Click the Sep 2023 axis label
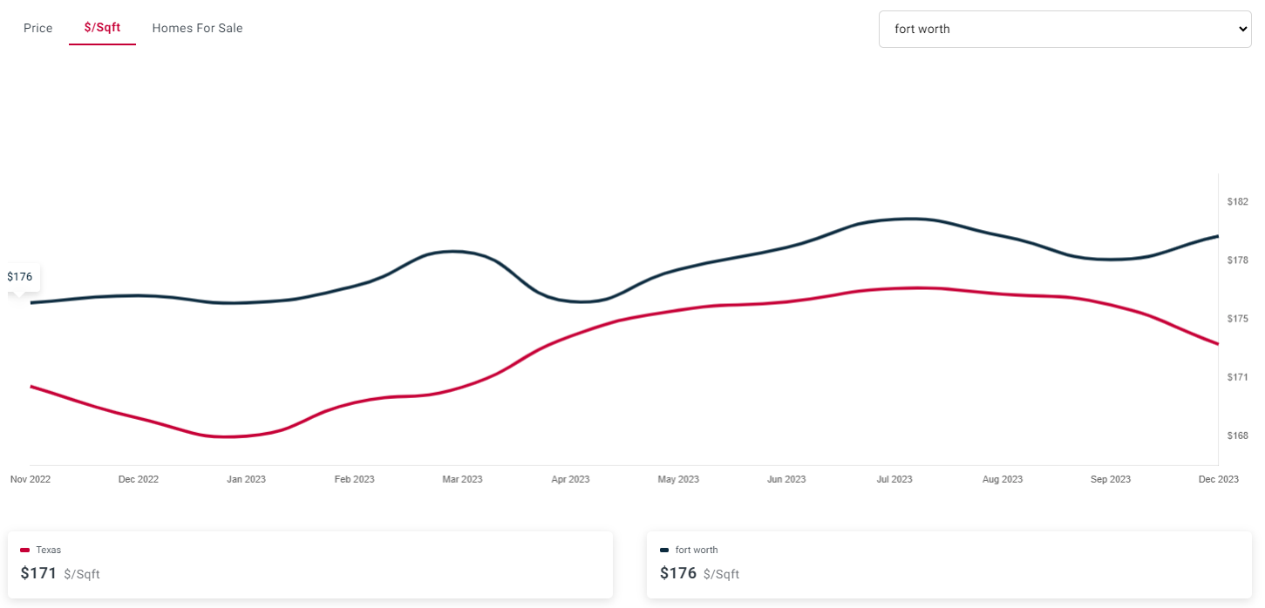The image size is (1265, 608). (1111, 479)
